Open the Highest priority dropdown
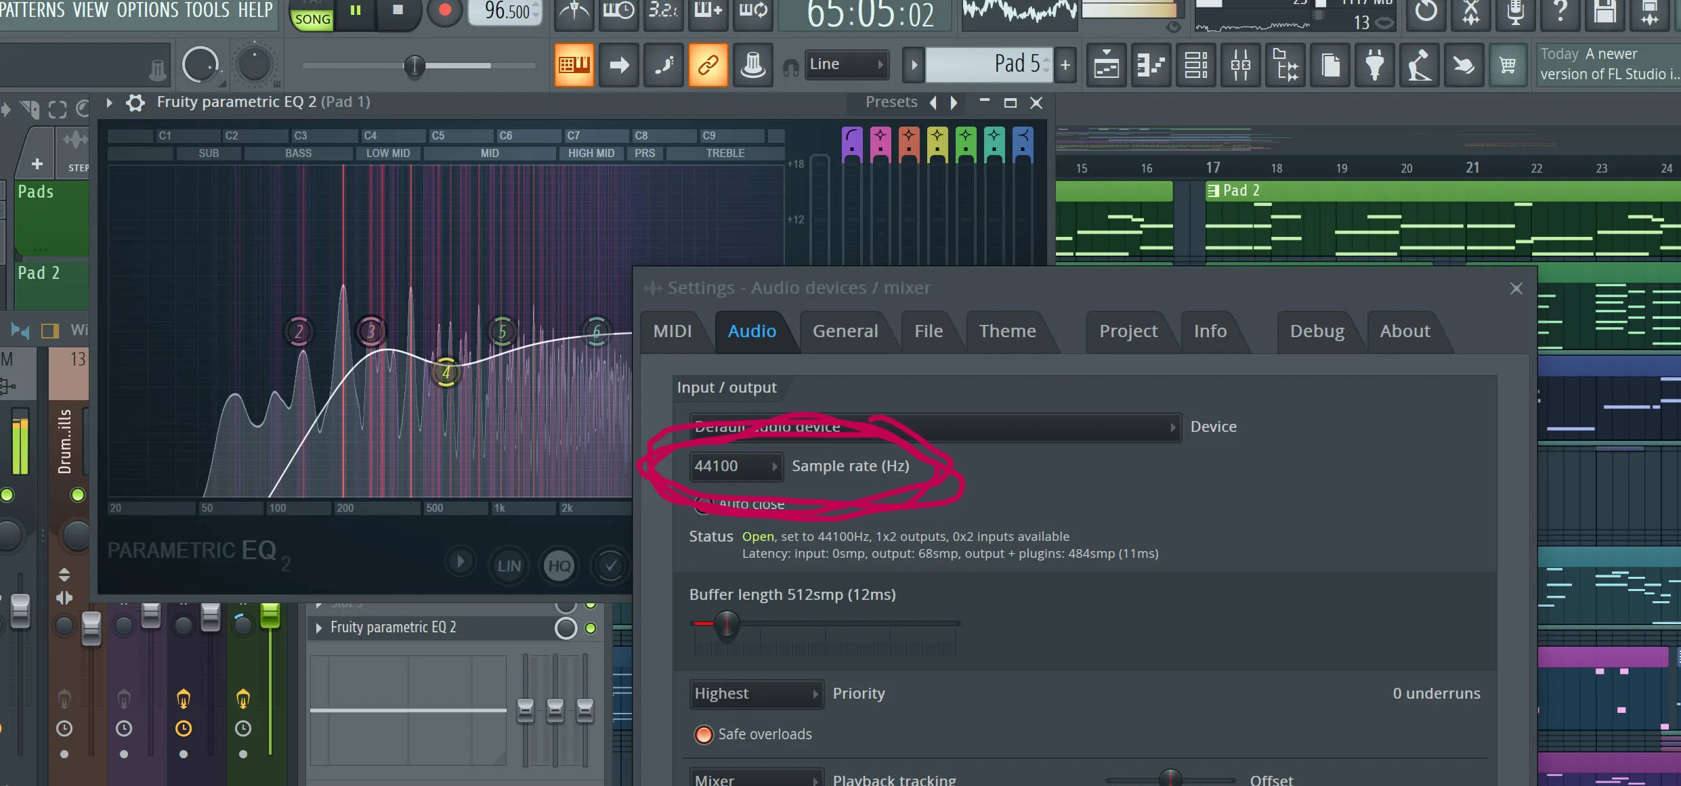 point(757,694)
